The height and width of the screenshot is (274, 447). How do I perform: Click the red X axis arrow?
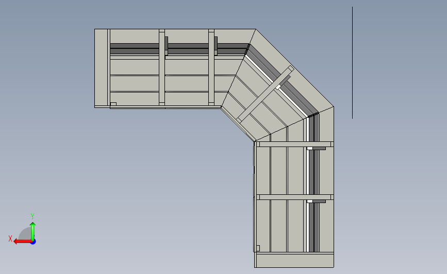23,242
